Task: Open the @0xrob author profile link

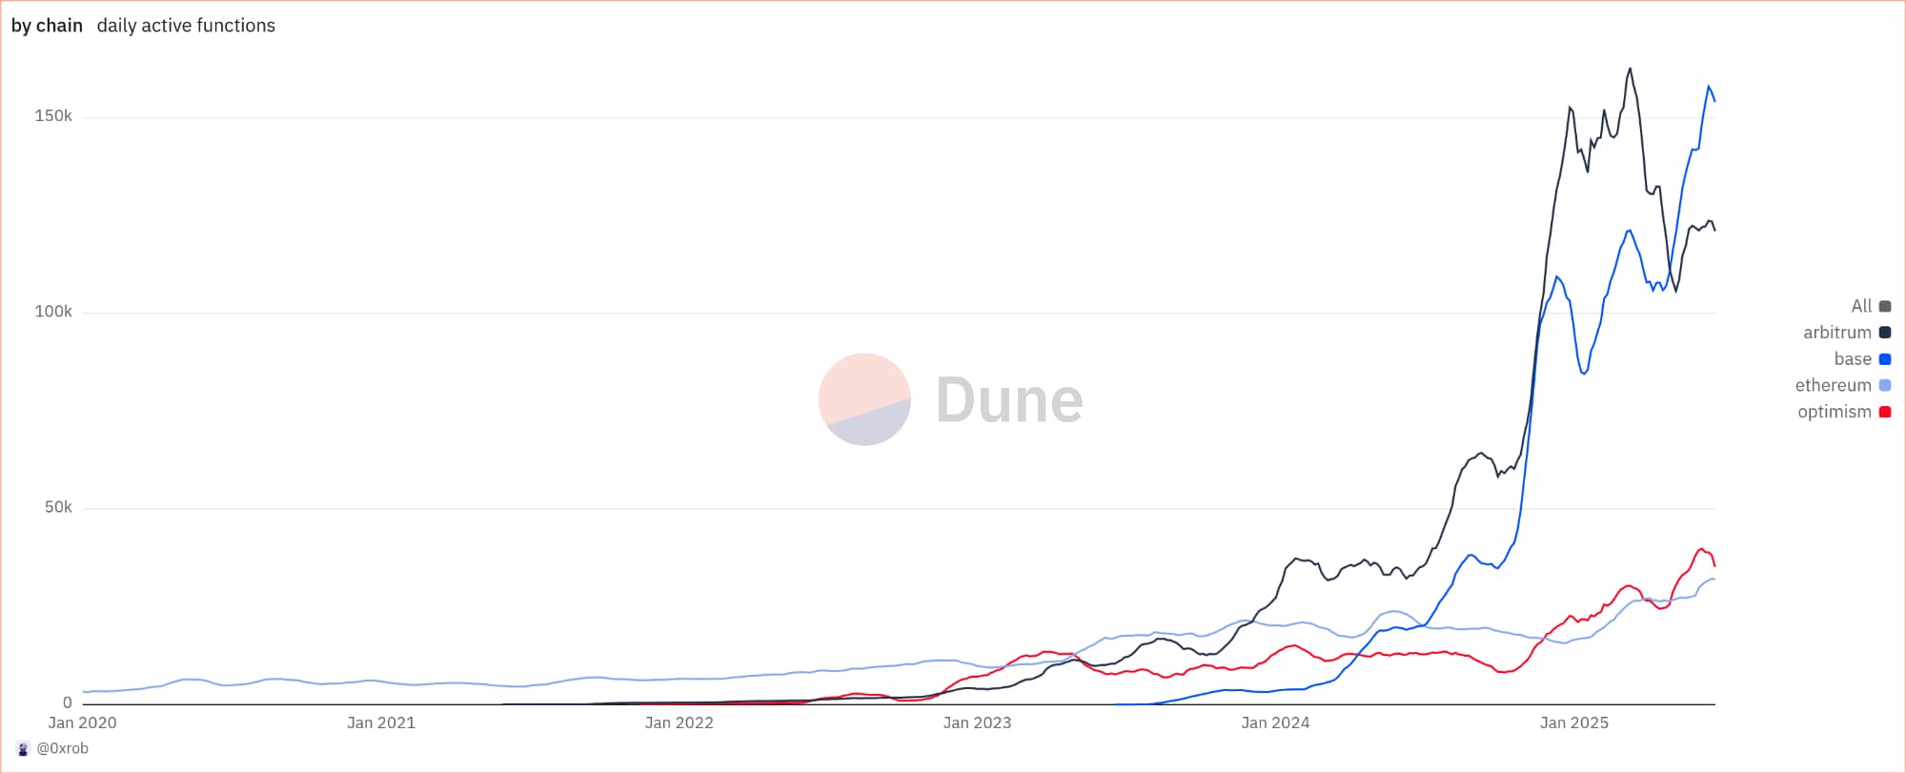Action: pyautogui.click(x=63, y=749)
